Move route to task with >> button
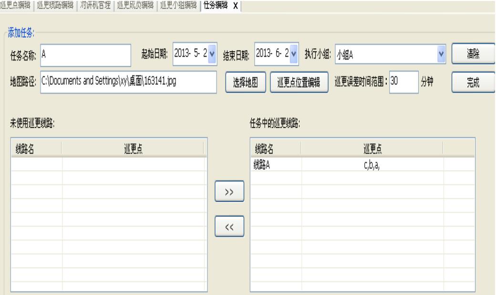 [229, 191]
